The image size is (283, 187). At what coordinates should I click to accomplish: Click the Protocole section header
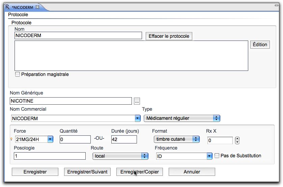click(18, 15)
